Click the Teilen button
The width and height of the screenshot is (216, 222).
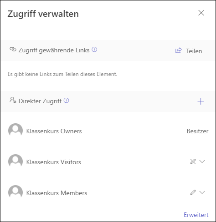189,51
